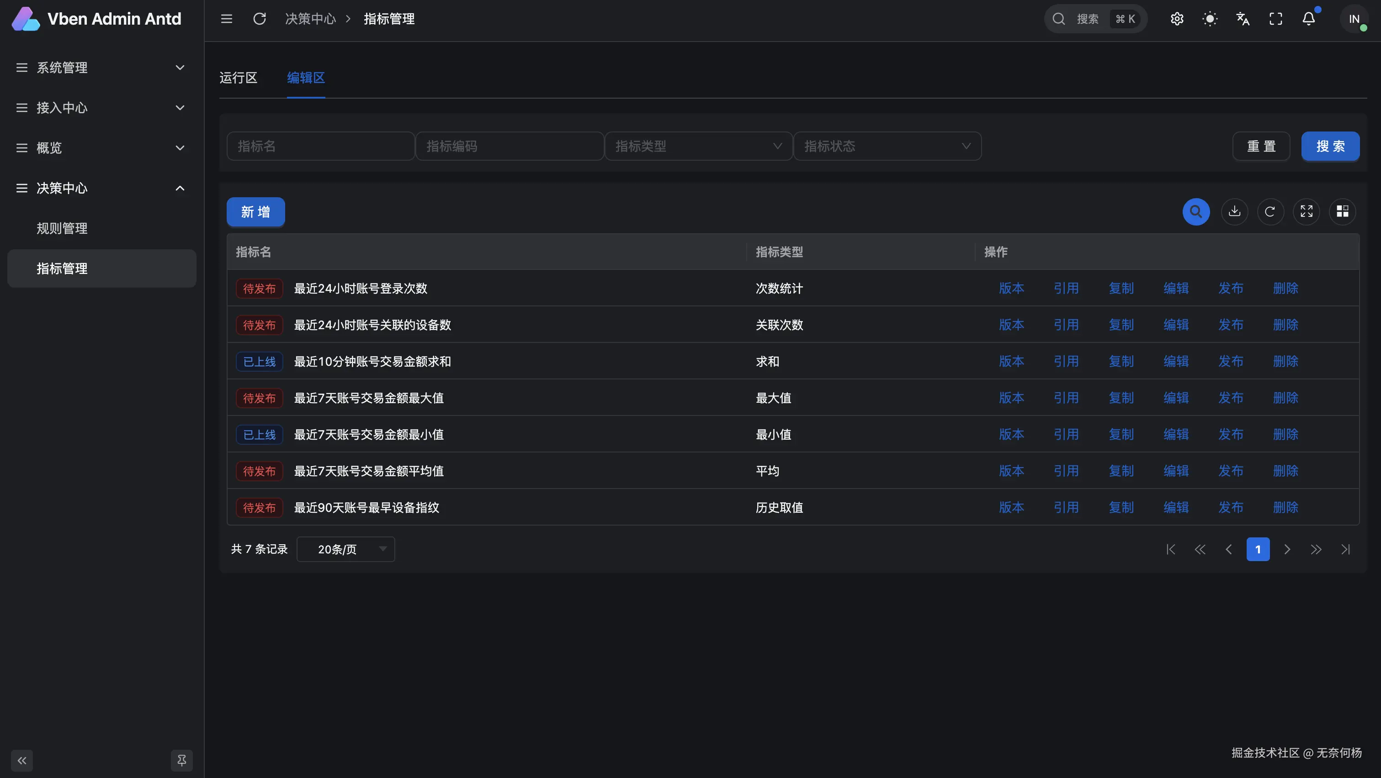Open column settings grid icon
The width and height of the screenshot is (1381, 778).
point(1342,211)
